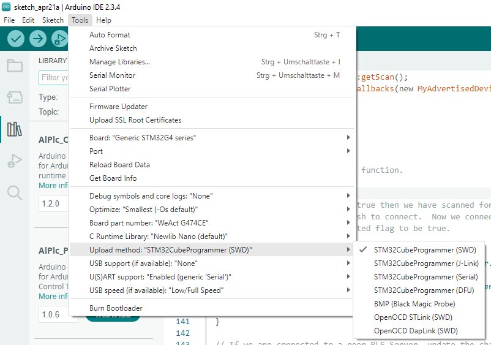Expand USB speed (if available) submenu
This screenshot has height=345, width=491.
tap(213, 290)
